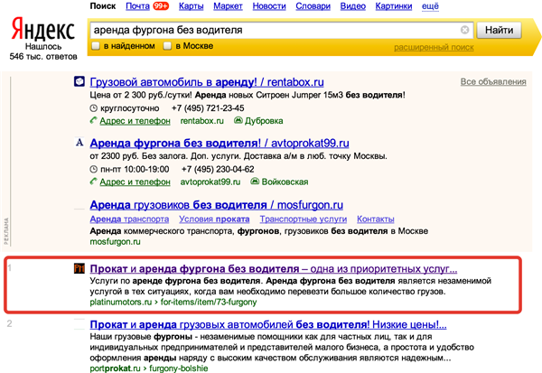Open the 'Все объявления' link
This screenshot has width=542, height=373.
493,81
